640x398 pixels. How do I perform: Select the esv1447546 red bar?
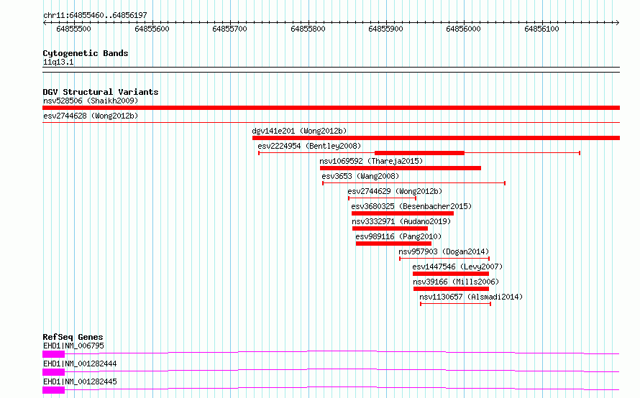(x=451, y=274)
